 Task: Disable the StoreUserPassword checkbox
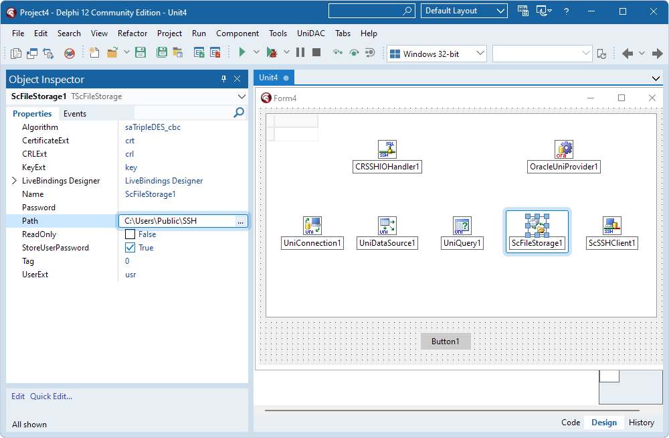click(129, 247)
